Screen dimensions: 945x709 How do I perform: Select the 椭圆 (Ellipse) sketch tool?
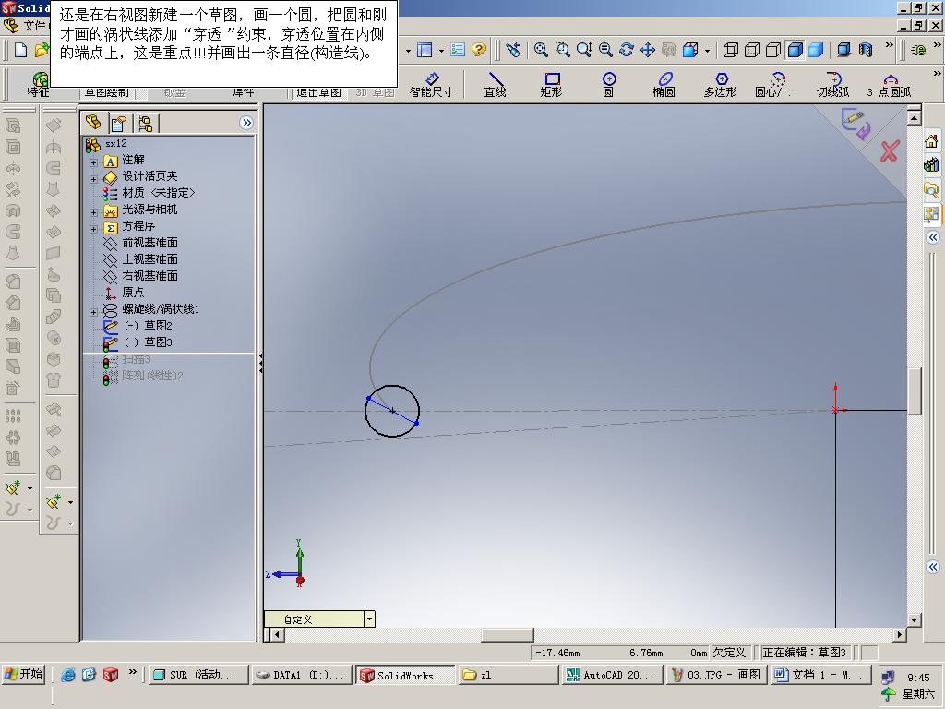coord(664,84)
